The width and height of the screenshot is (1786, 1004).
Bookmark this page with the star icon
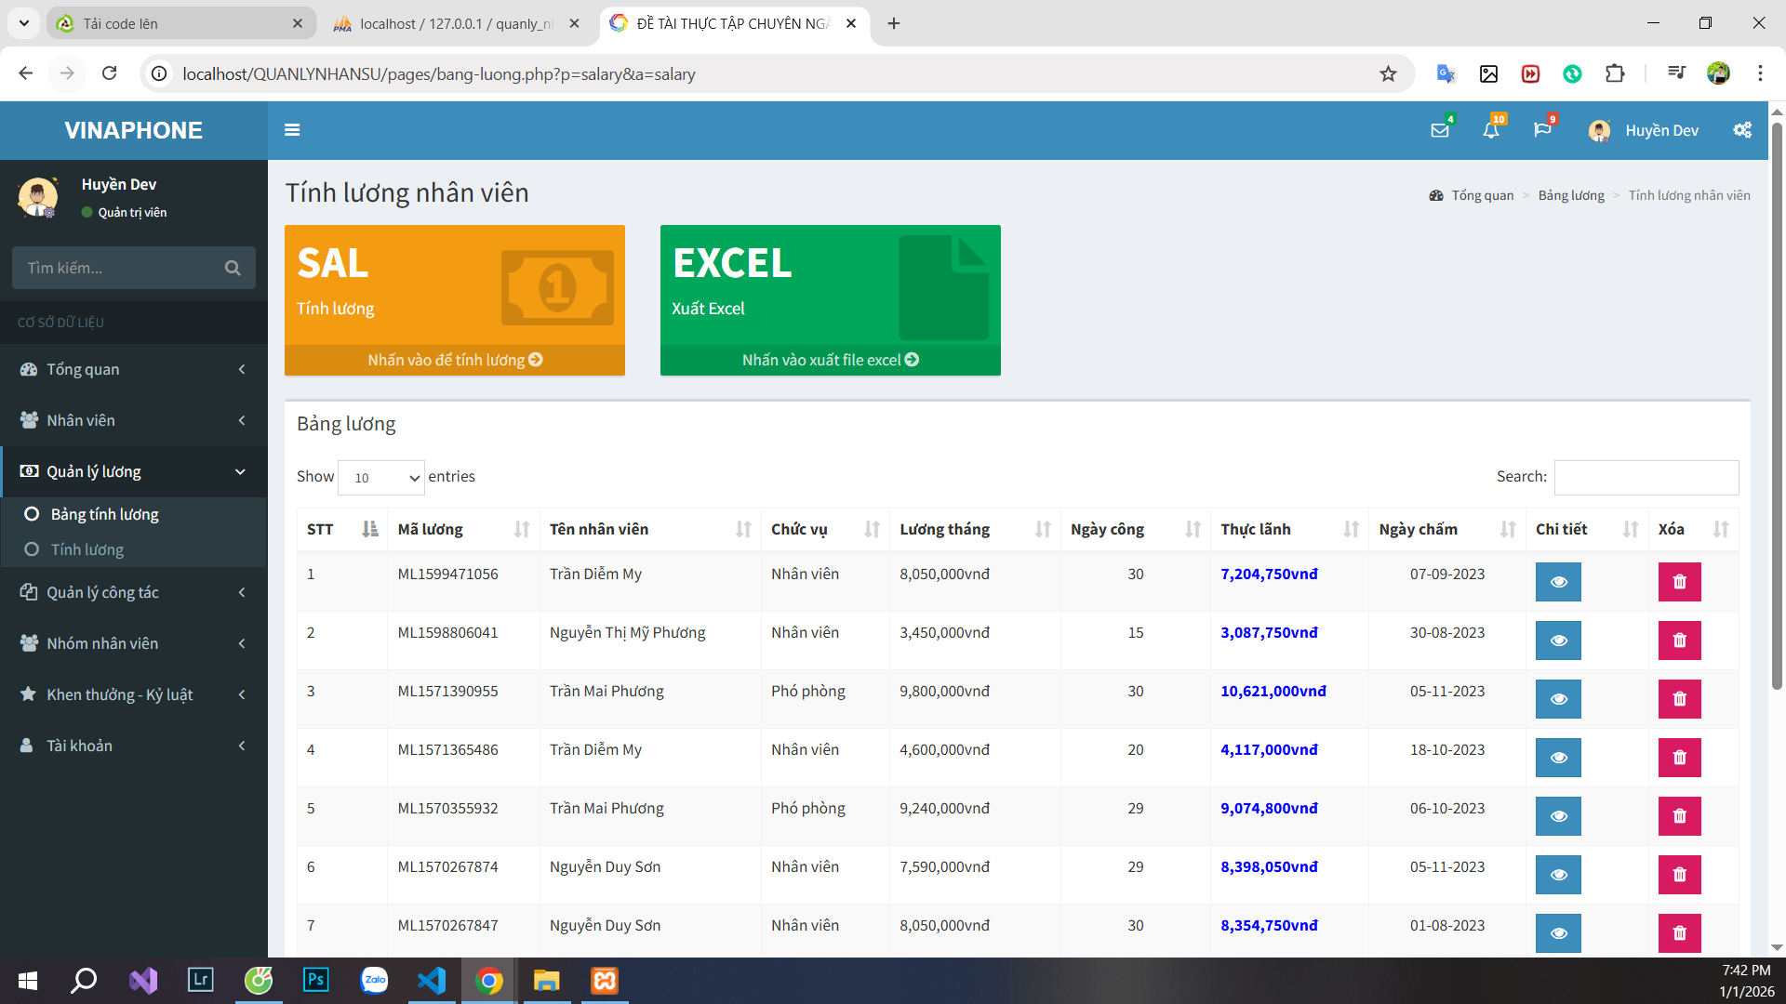pos(1388,74)
